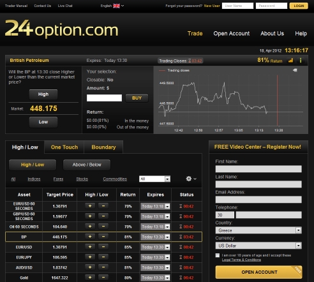
Task: Switch to the One Touch tab
Action: click(64, 147)
